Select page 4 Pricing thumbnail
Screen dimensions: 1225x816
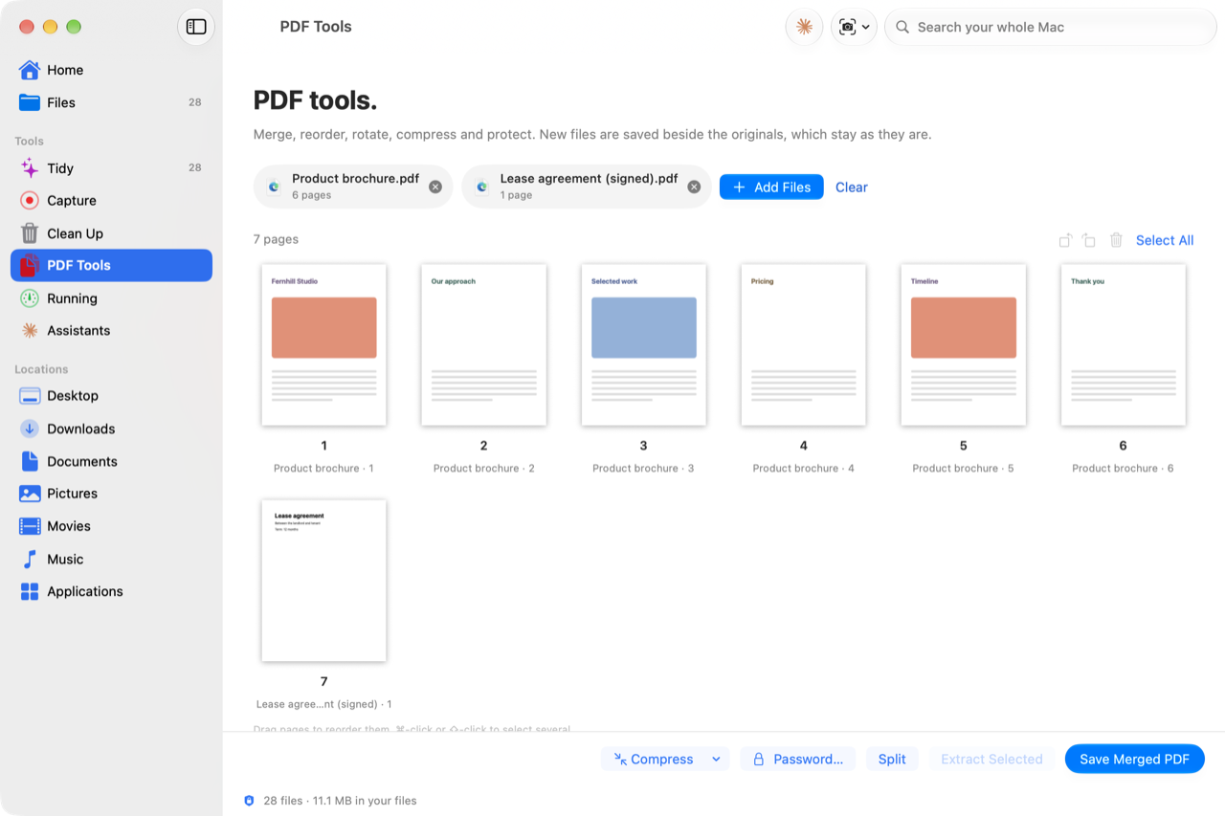pos(803,345)
